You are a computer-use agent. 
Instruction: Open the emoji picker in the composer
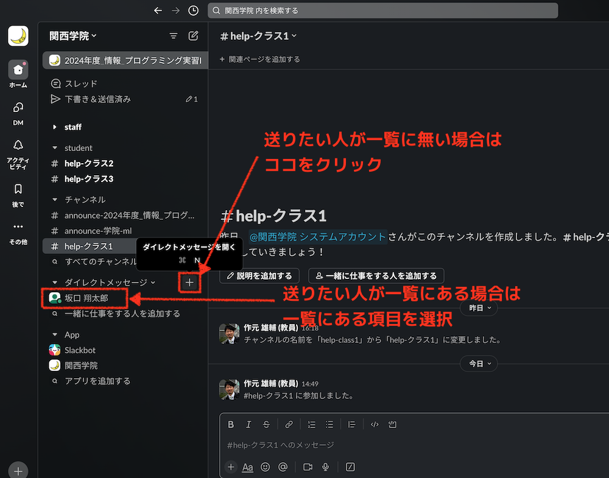coord(264,467)
